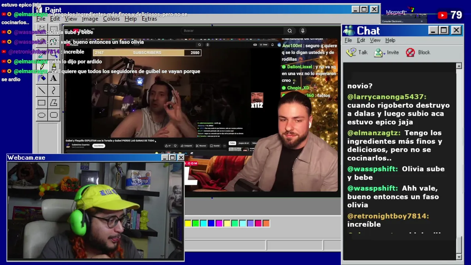Open the Chat window Help menu

(390, 40)
